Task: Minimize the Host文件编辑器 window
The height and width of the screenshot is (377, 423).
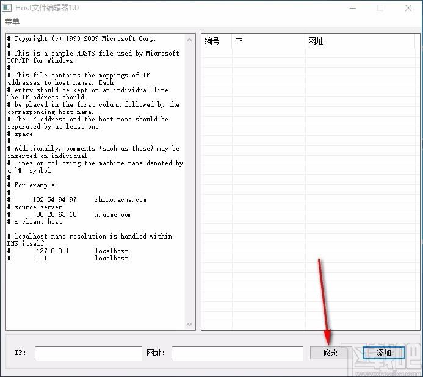Action: point(352,8)
